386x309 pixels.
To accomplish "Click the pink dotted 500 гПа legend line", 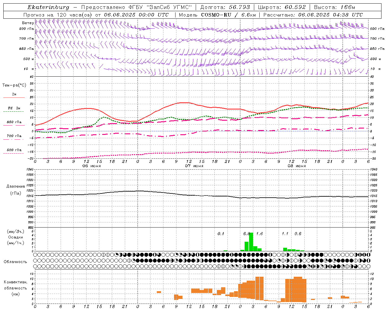I will tap(13, 154).
